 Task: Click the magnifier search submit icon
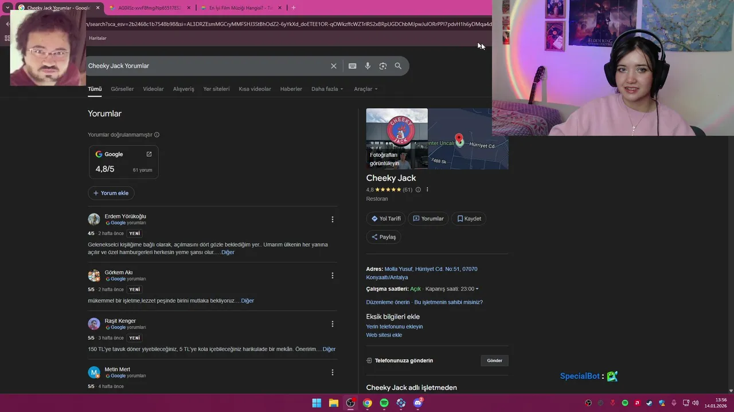click(398, 66)
